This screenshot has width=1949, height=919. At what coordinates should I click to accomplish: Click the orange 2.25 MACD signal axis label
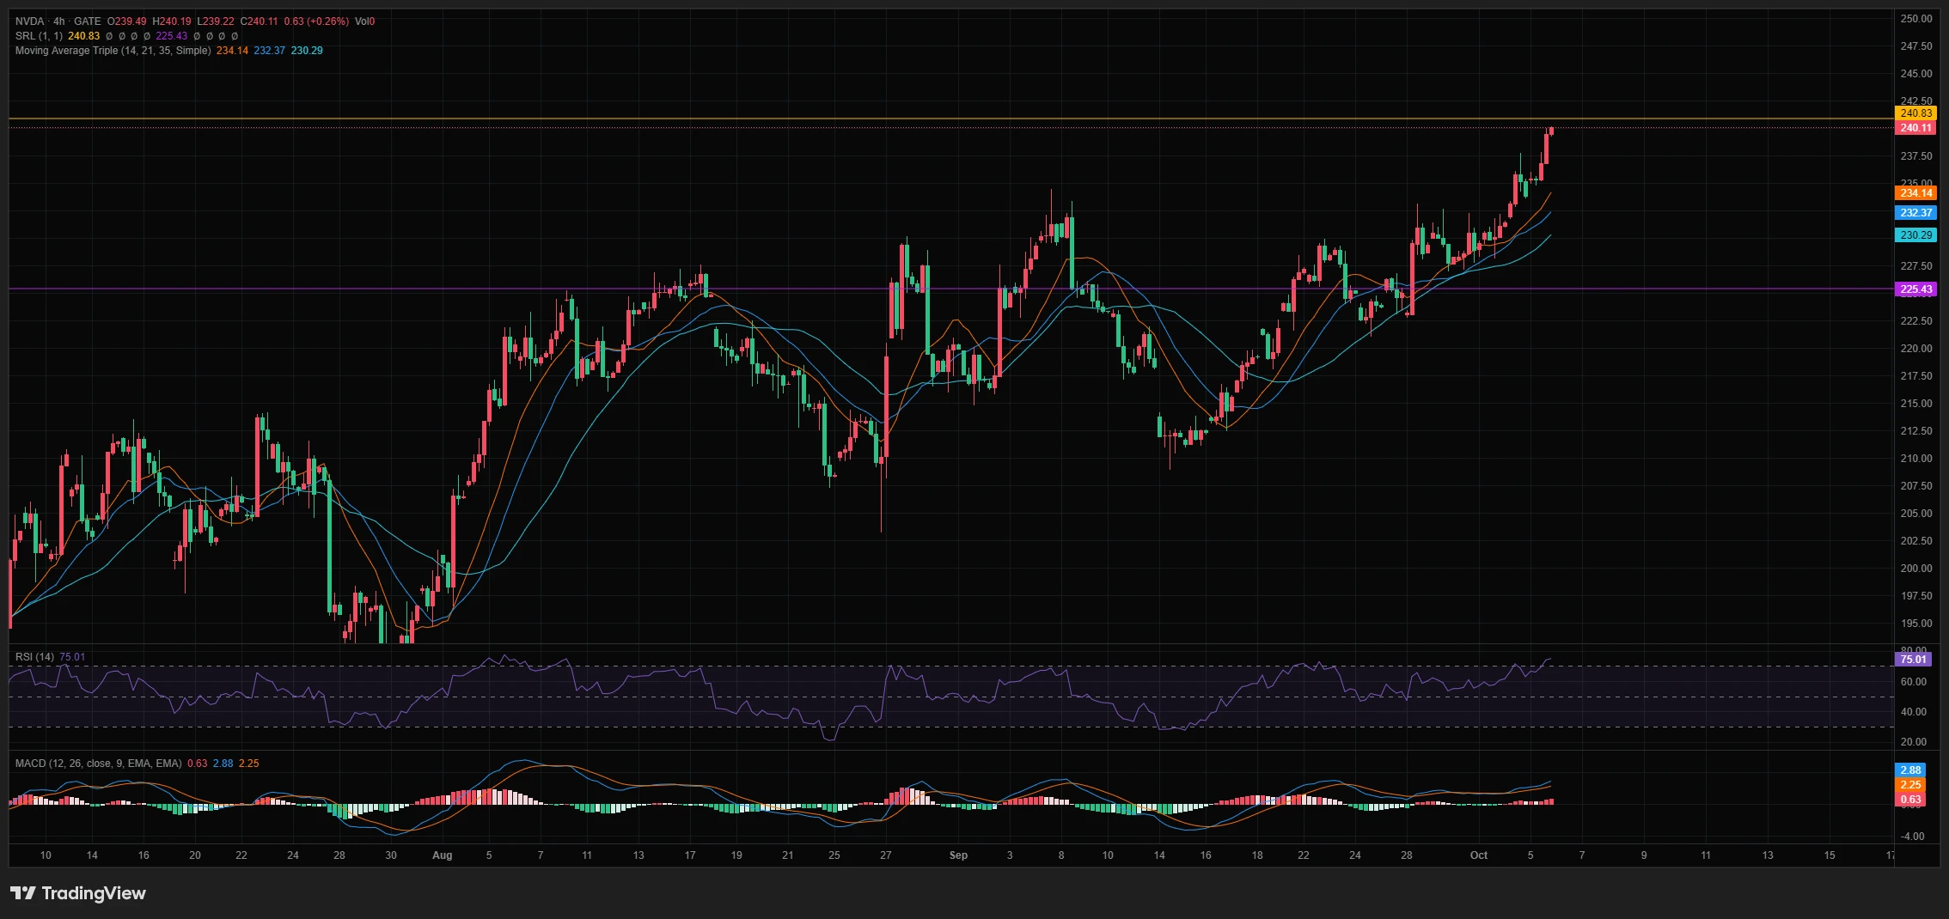1910,785
